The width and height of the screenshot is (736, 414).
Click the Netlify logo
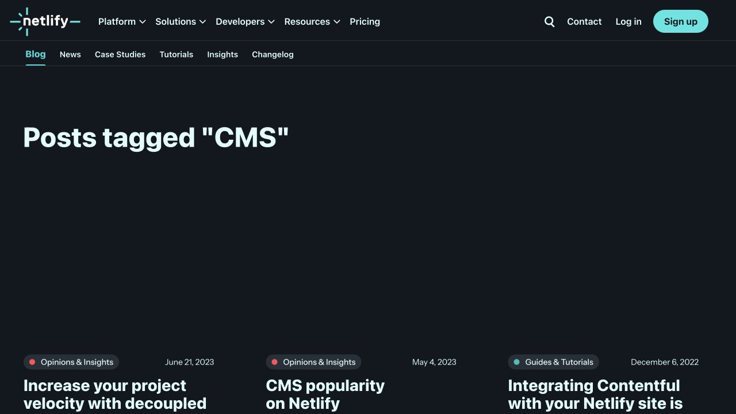click(x=45, y=21)
